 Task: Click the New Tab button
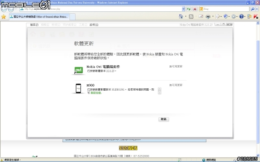(x=72, y=17)
